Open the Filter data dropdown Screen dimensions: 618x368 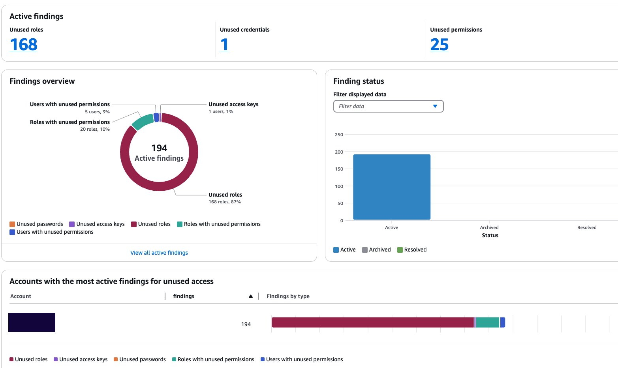pos(388,106)
